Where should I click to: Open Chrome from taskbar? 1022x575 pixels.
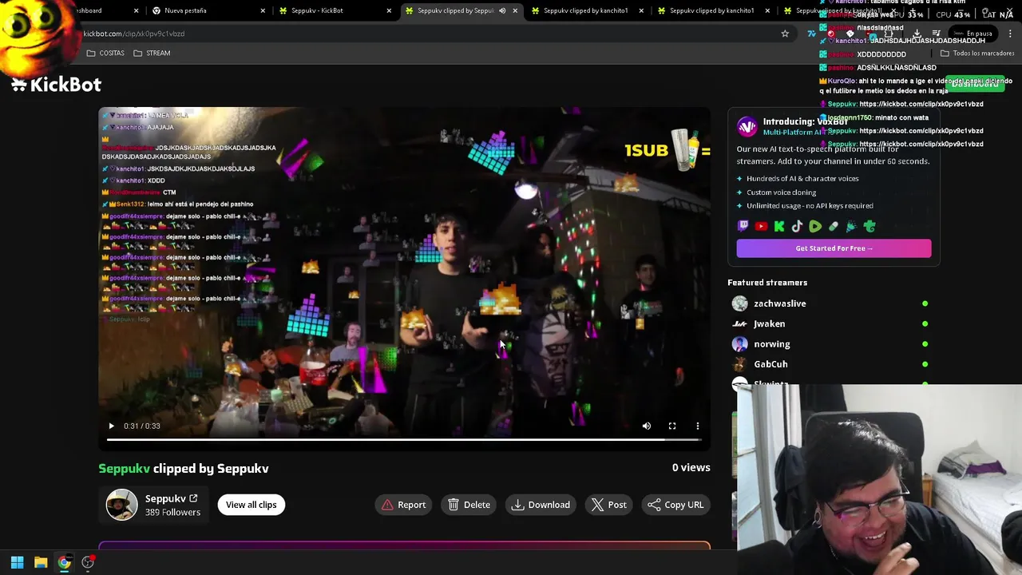(x=65, y=562)
